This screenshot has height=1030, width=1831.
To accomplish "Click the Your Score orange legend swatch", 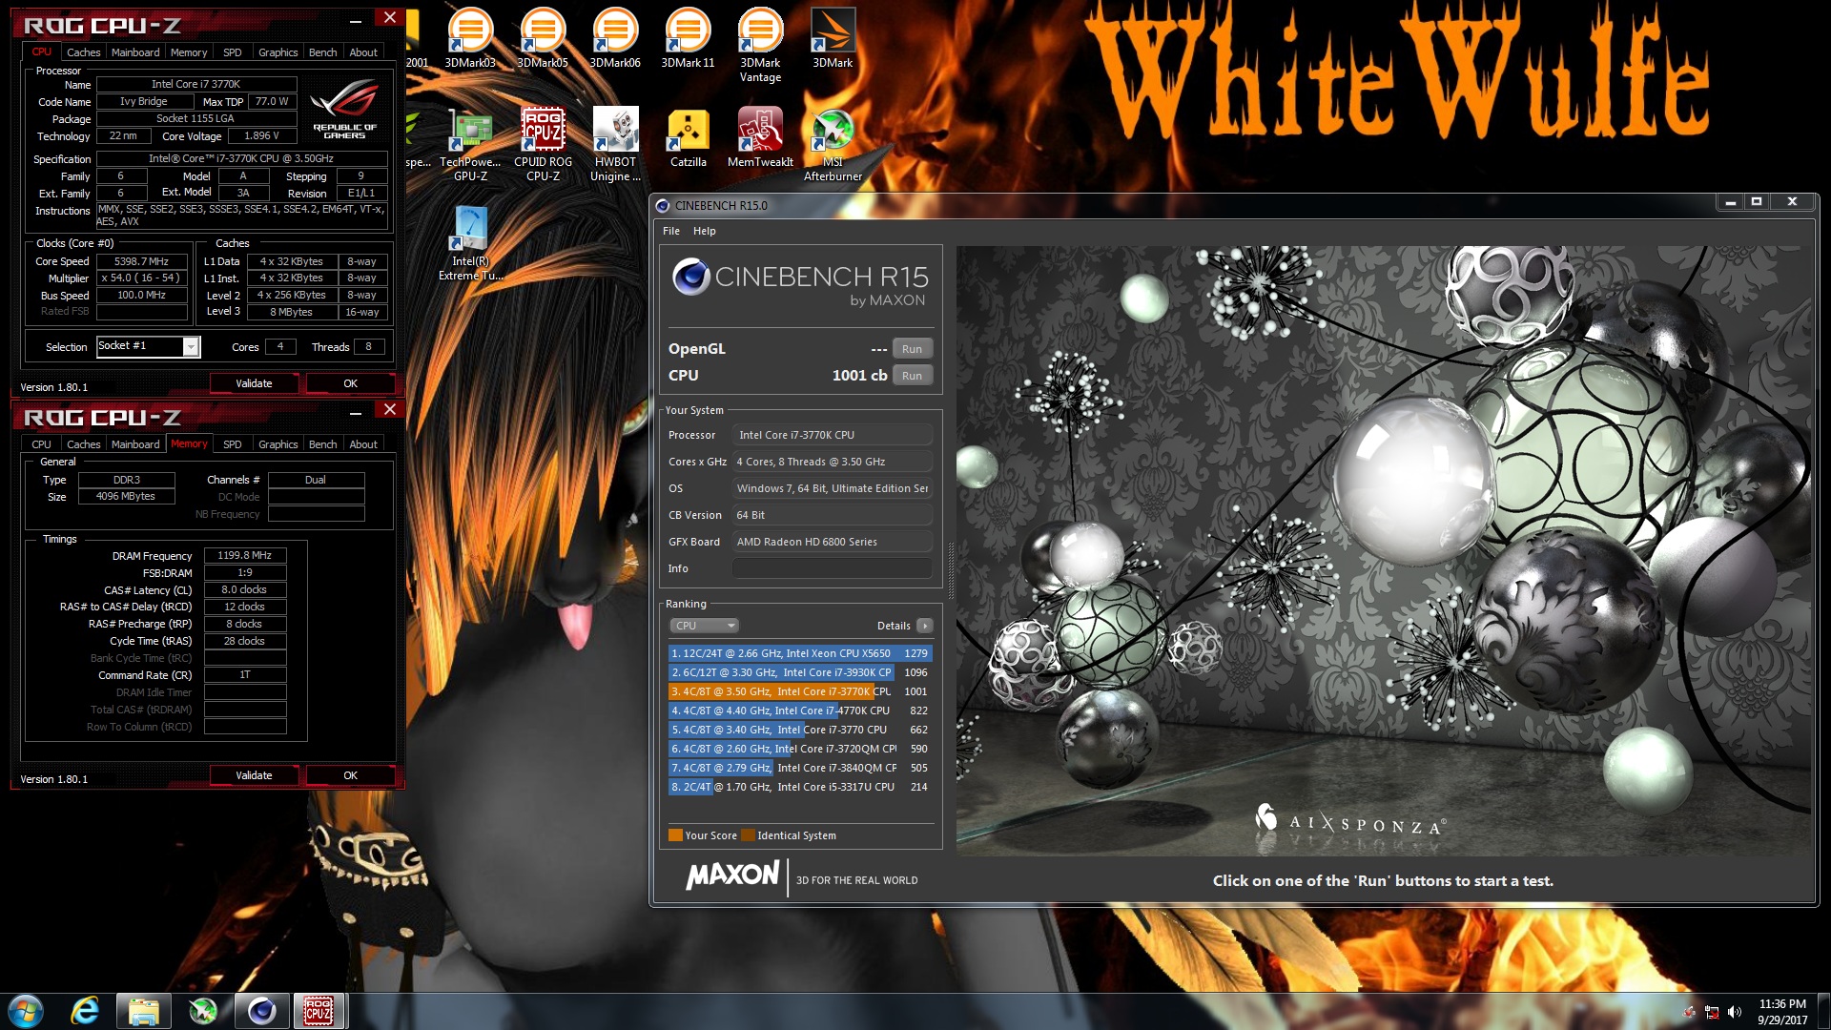I will click(675, 835).
